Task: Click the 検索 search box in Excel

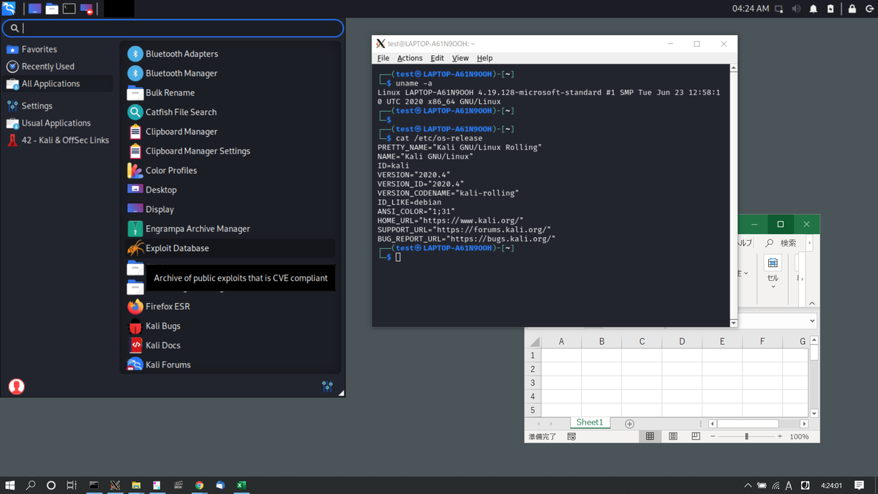Action: coord(781,243)
